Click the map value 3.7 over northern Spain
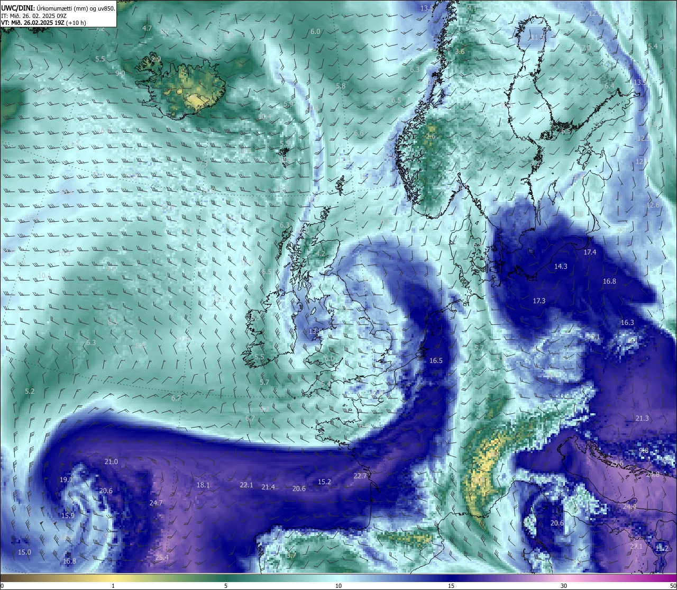This screenshot has height=590, width=677. click(291, 555)
